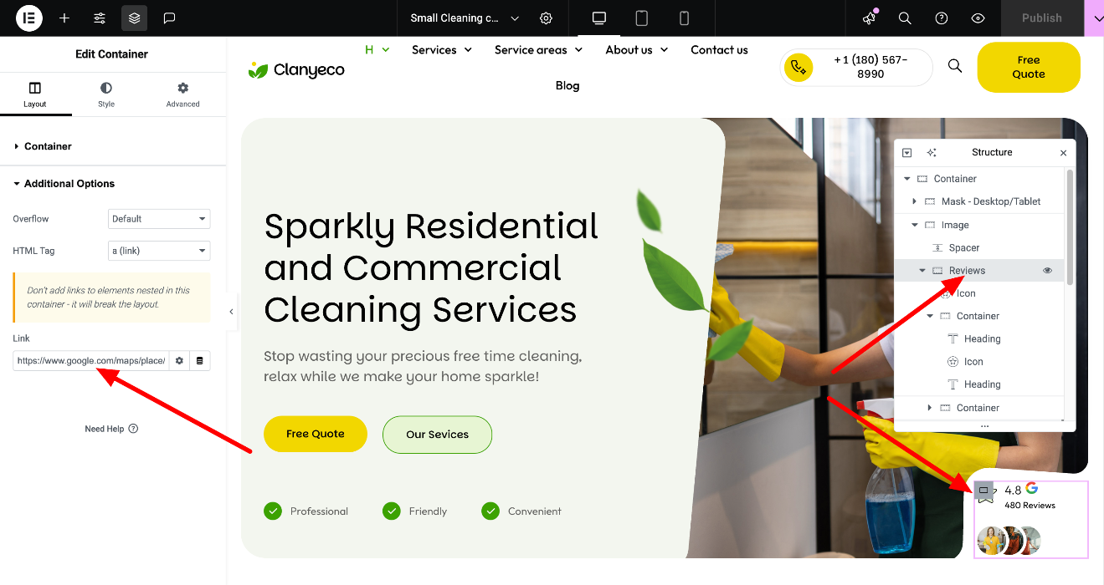This screenshot has height=585, width=1104.
Task: Switch to tablet responsive view
Action: pos(642,18)
